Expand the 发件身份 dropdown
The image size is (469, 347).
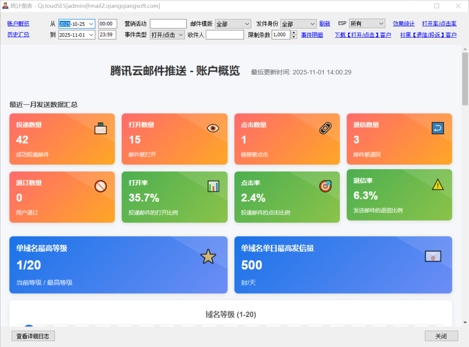(x=298, y=24)
